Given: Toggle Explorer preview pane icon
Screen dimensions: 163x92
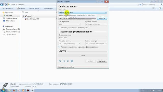Looking at the screenshot, I should coord(160,8).
